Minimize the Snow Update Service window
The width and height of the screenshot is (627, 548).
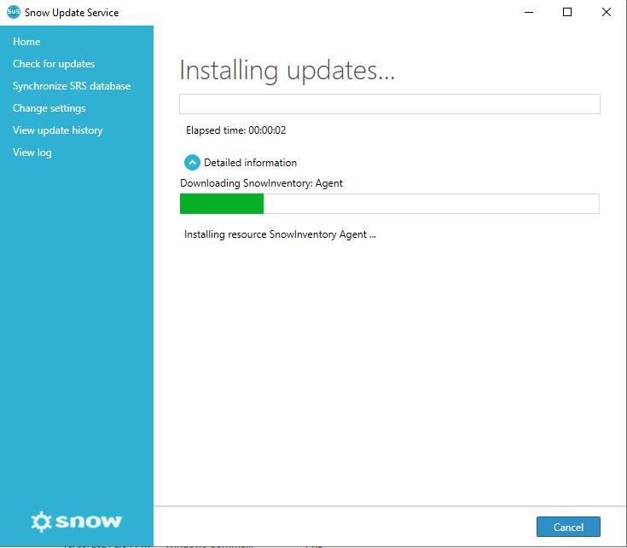[x=529, y=13]
